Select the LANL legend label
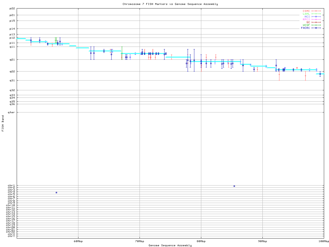 (x=306, y=14)
